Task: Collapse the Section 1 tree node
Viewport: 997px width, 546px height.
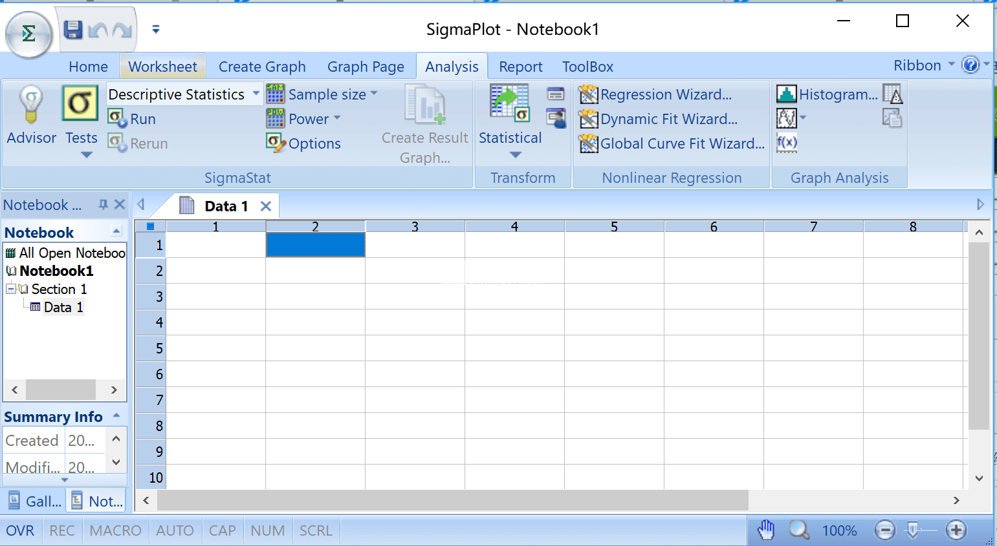Action: [10, 289]
